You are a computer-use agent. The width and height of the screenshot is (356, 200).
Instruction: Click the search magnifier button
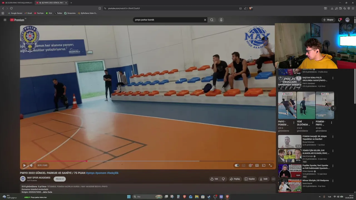click(212, 20)
